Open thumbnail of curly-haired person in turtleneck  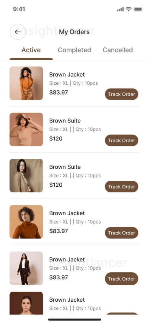pyautogui.click(x=26, y=222)
